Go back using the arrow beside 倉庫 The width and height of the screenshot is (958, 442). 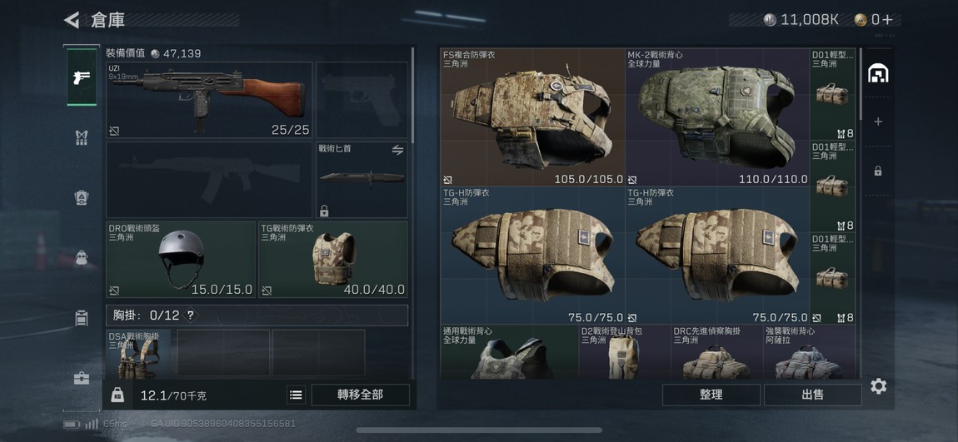click(x=72, y=20)
